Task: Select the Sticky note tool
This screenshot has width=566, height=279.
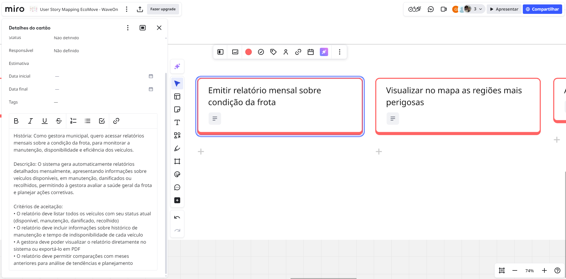Action: point(177,109)
